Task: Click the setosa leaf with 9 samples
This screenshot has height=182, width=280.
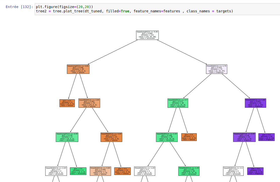Action: click(x=67, y=103)
